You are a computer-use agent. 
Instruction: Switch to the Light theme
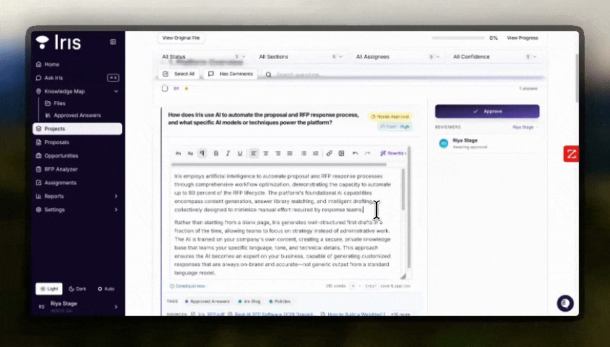click(49, 288)
